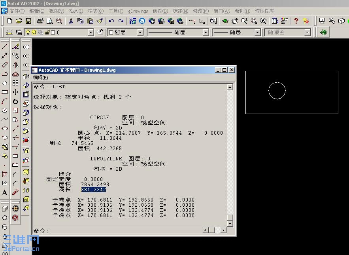Open the color control 随层 dropdown
Viewport: 349px width, 255px height.
click(x=140, y=32)
